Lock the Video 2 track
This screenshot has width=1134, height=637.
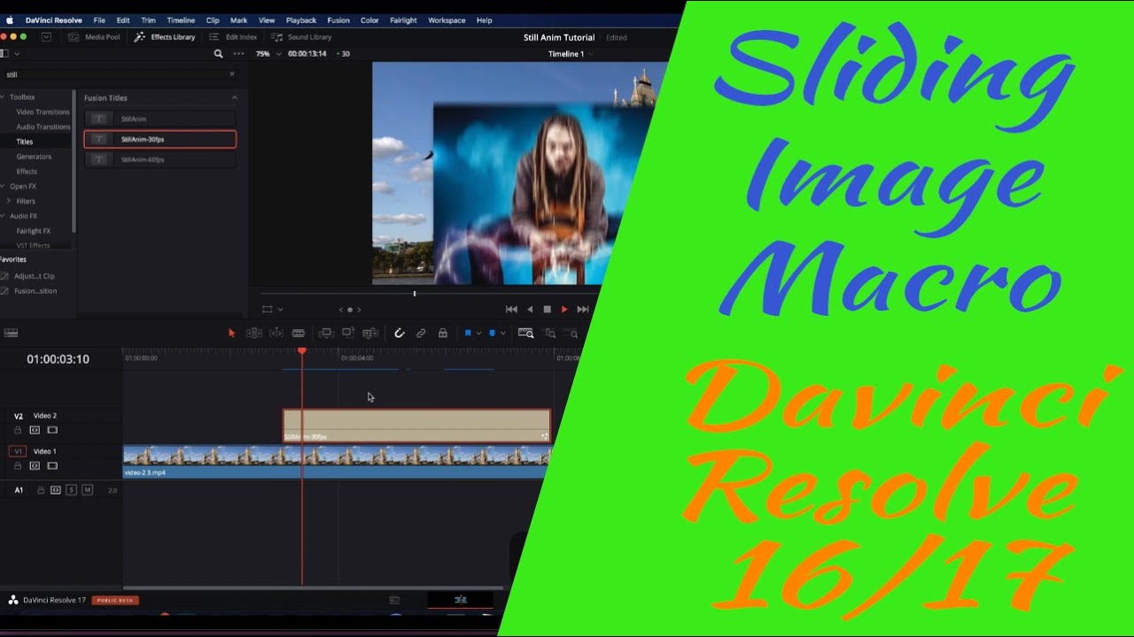coord(18,430)
